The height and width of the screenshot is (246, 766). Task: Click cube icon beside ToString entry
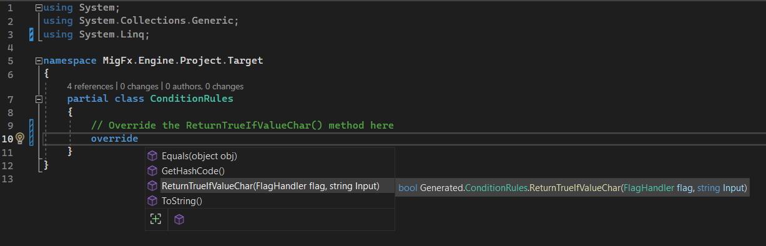[x=152, y=201]
